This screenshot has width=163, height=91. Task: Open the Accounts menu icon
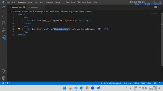pos(4,71)
